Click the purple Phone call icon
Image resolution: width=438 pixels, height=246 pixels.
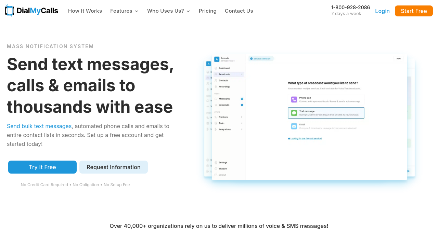click(294, 99)
